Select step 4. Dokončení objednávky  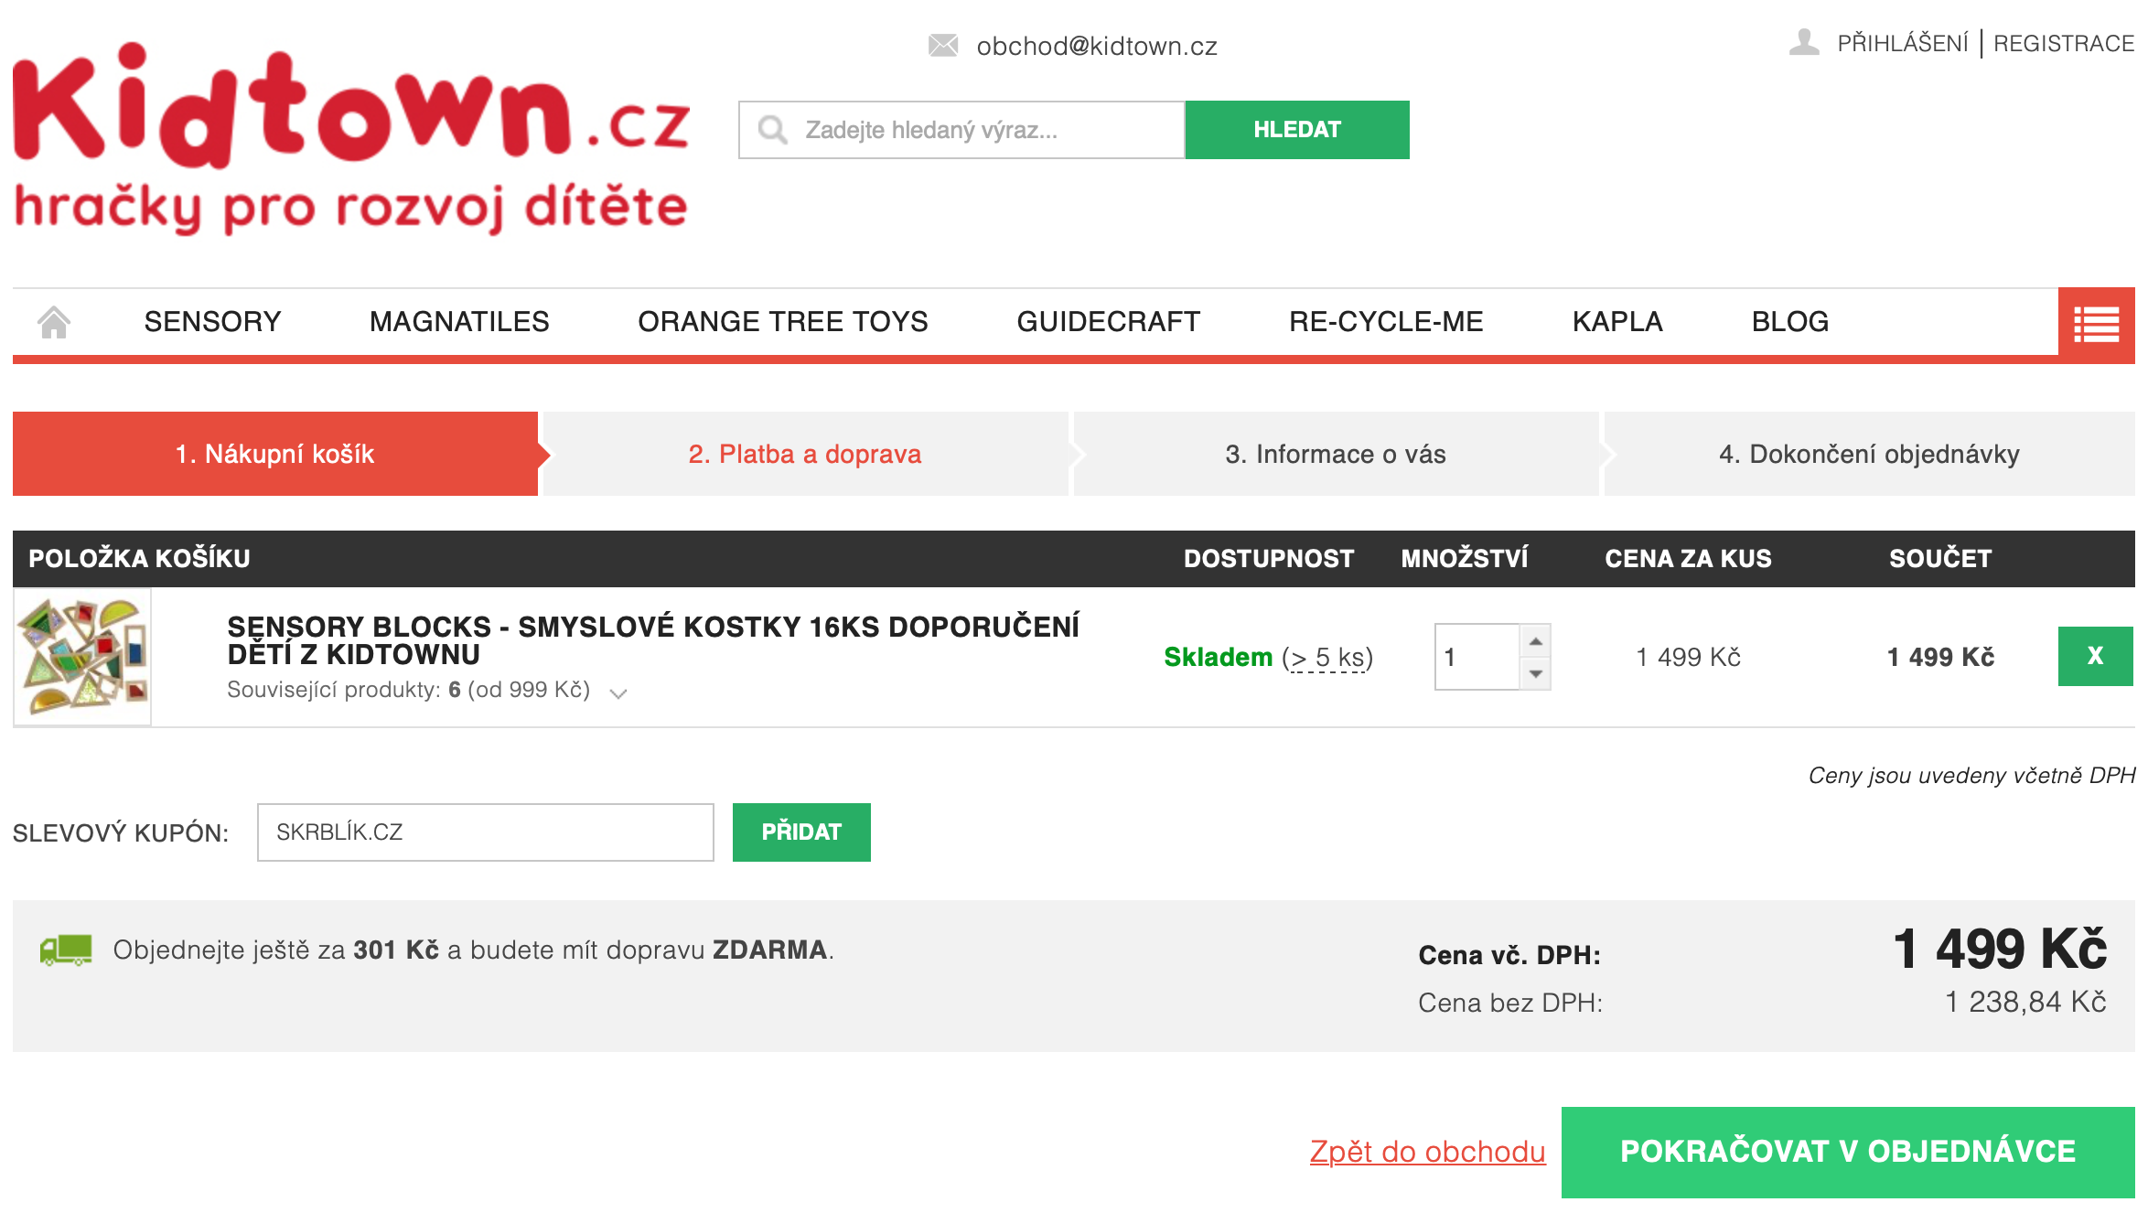click(x=1869, y=454)
